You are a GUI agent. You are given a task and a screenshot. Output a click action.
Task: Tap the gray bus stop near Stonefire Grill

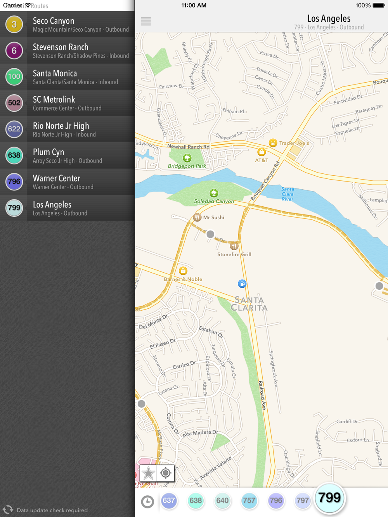[210, 234]
